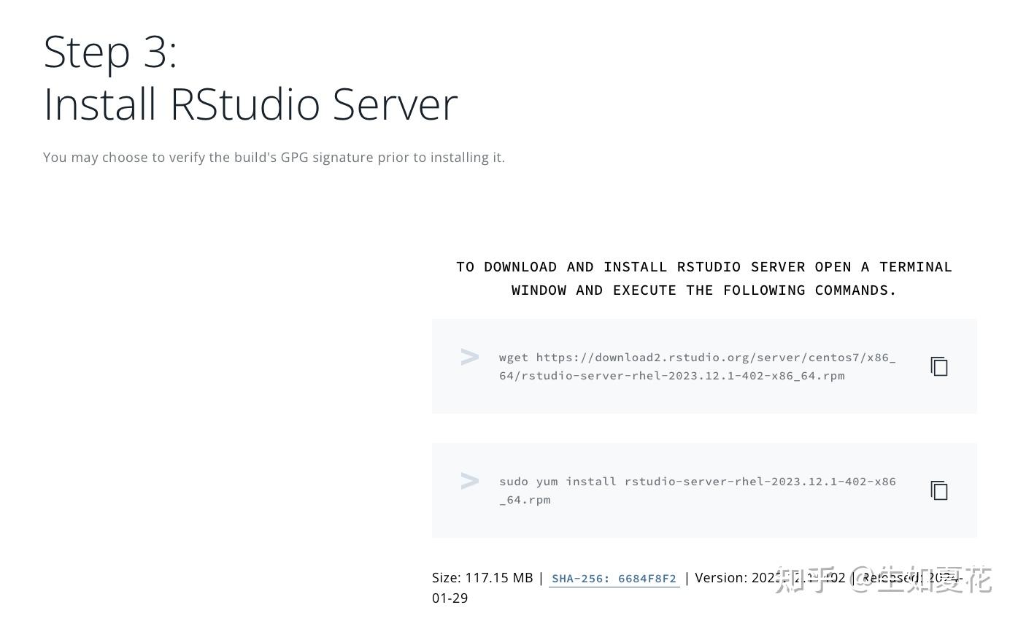The height and width of the screenshot is (621, 1018).
Task: Click the terminal prompt symbol in the sudo block
Action: pyautogui.click(x=470, y=481)
